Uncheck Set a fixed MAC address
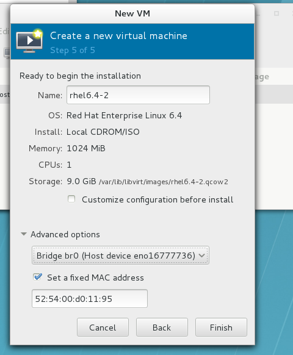The width and height of the screenshot is (293, 355). pyautogui.click(x=37, y=277)
